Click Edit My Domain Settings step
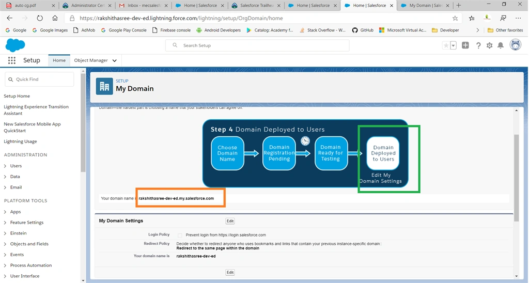Viewport: 529px width, 283px height. [381, 178]
